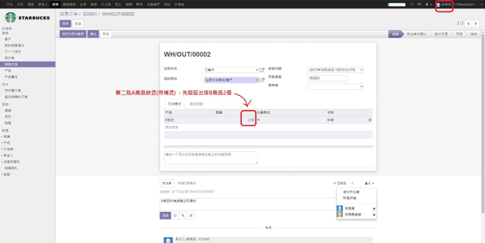Open external link next to 目的库位 field
Screen dimensions: 485x243
coord(262,80)
